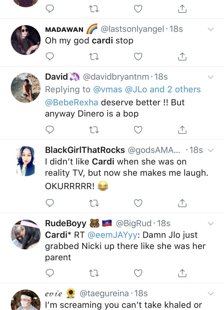
Task: Like RudeBoyy's tweet about Jlo
Action: (x=138, y=273)
